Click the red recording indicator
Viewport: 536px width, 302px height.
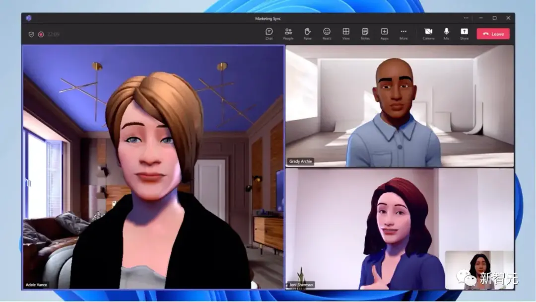click(x=41, y=34)
